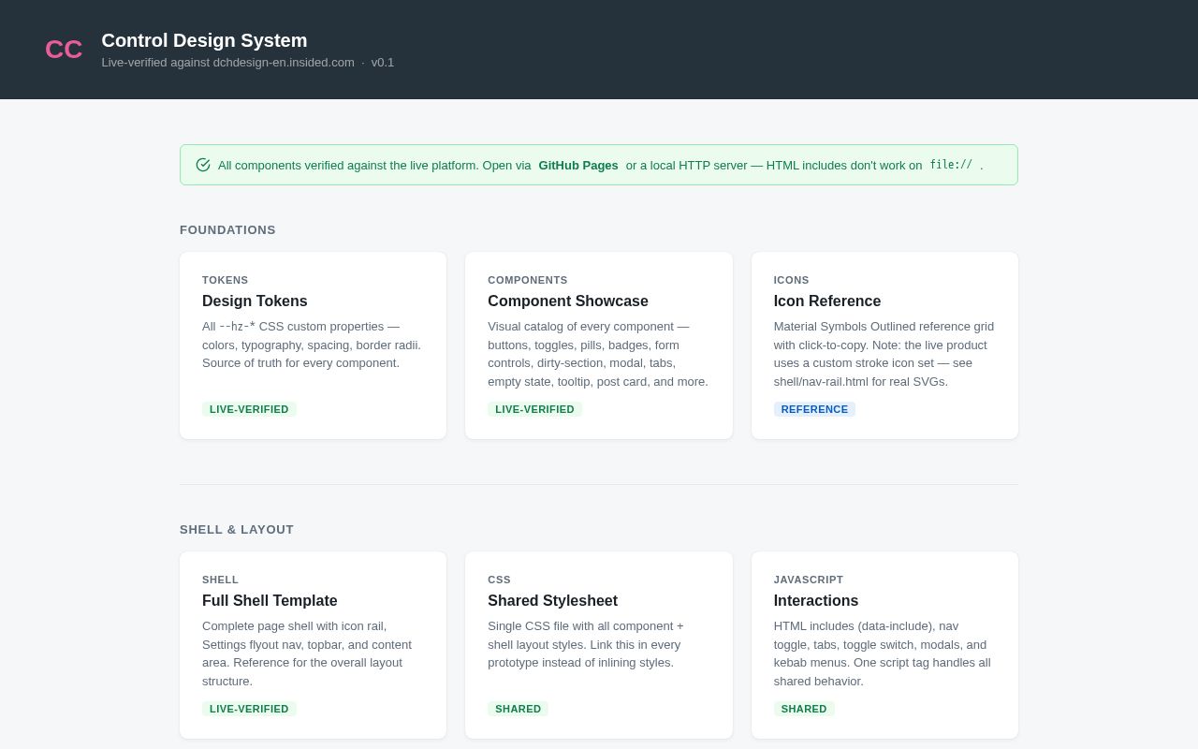
Task: Click the file:// code snippet in banner
Action: [951, 165]
